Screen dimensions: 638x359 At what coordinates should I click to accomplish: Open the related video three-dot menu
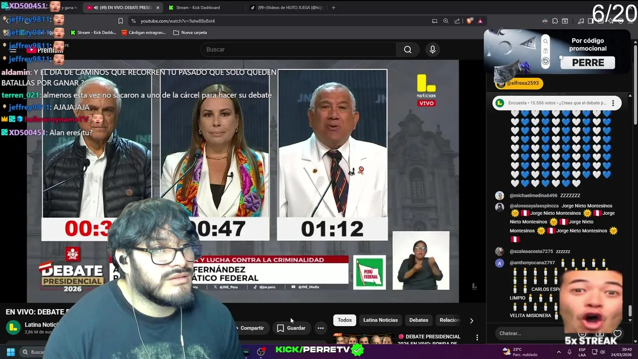(477, 338)
